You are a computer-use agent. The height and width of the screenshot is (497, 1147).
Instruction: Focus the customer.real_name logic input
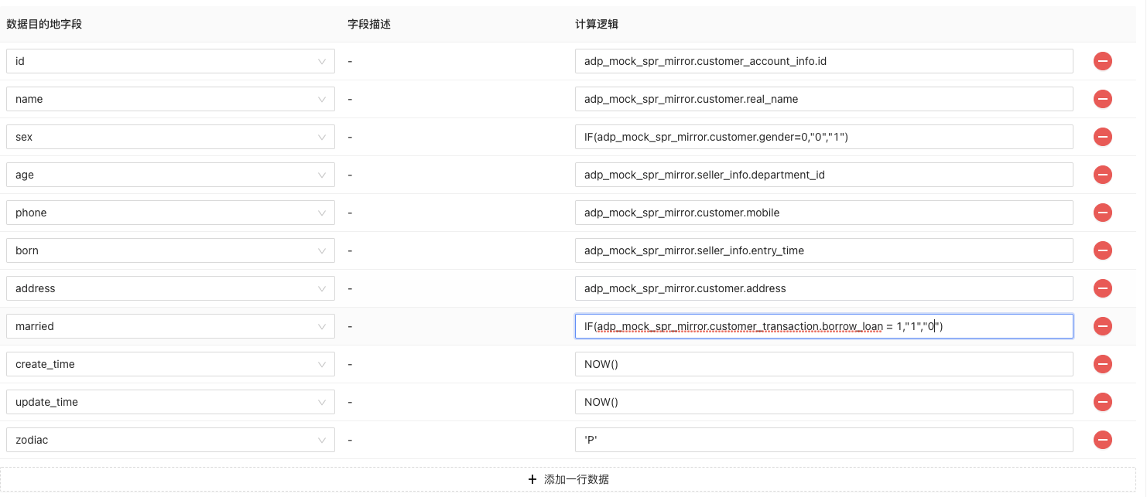823,99
